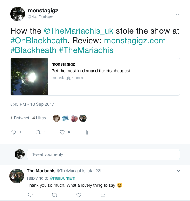Like The Mariachis' reply

[x=79, y=195]
